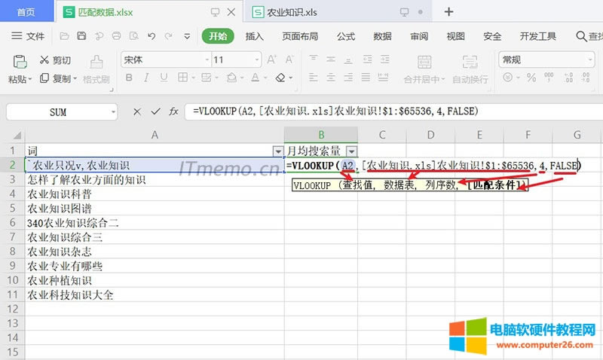603x360 pixels.
Task: Open filter dropdown on 月均搜索量 header
Action: (350, 151)
